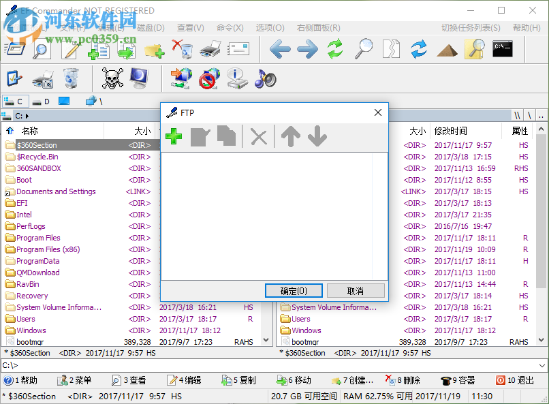
Task: Open the FTP connection dialog add button
Action: (x=174, y=136)
